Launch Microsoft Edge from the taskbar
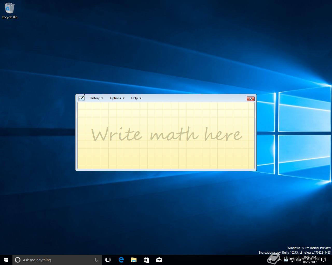This screenshot has height=265, width=332. click(121, 260)
